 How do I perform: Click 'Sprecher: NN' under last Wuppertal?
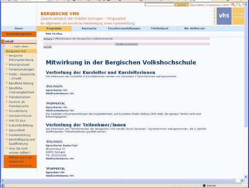click(x=55, y=172)
